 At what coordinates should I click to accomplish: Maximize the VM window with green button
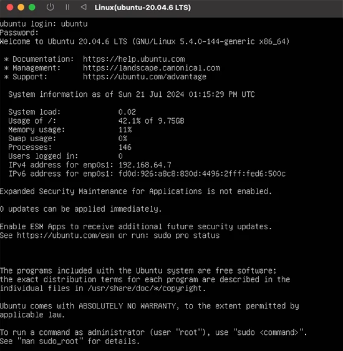point(32,7)
